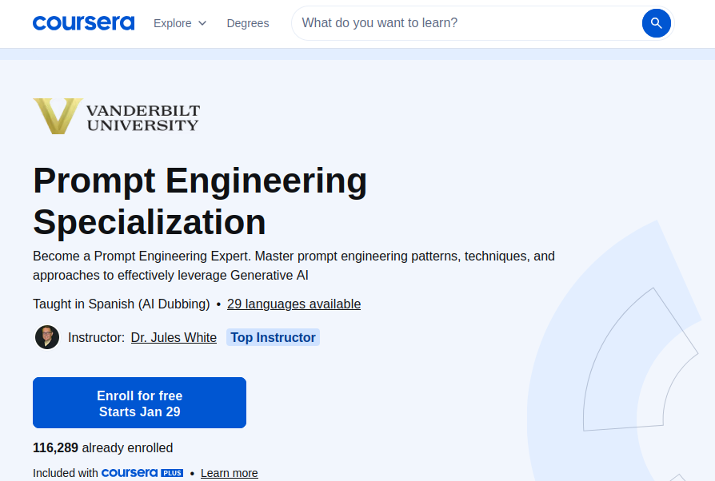715x481 pixels.
Task: Click the 'Prompt Engineering Specialization' heading
Action: (200, 201)
